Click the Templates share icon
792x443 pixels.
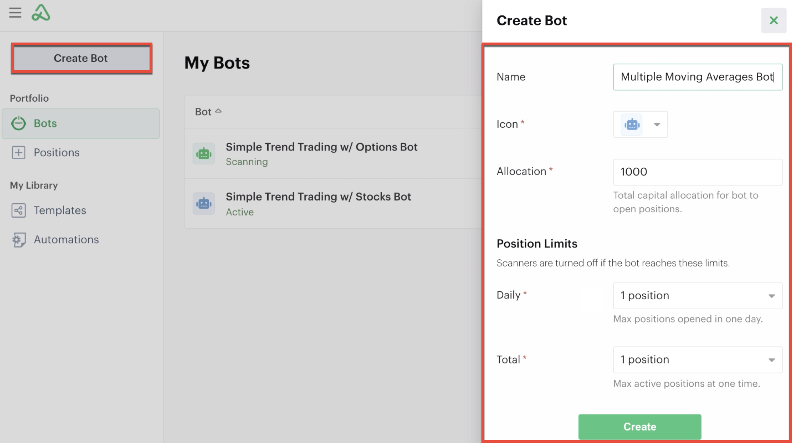point(19,210)
